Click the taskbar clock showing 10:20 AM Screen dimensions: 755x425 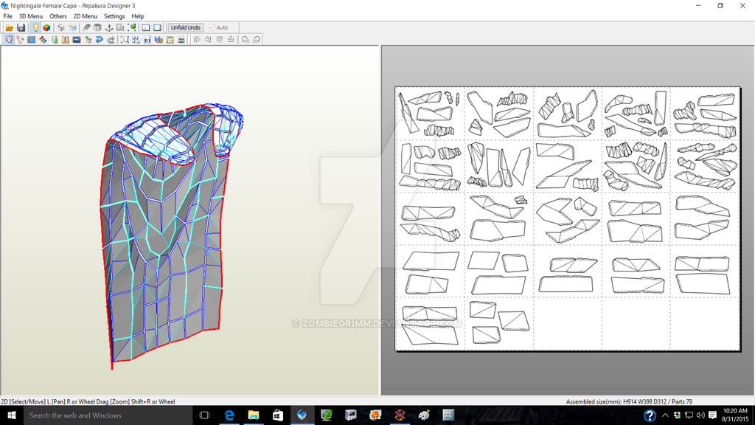[735, 415]
